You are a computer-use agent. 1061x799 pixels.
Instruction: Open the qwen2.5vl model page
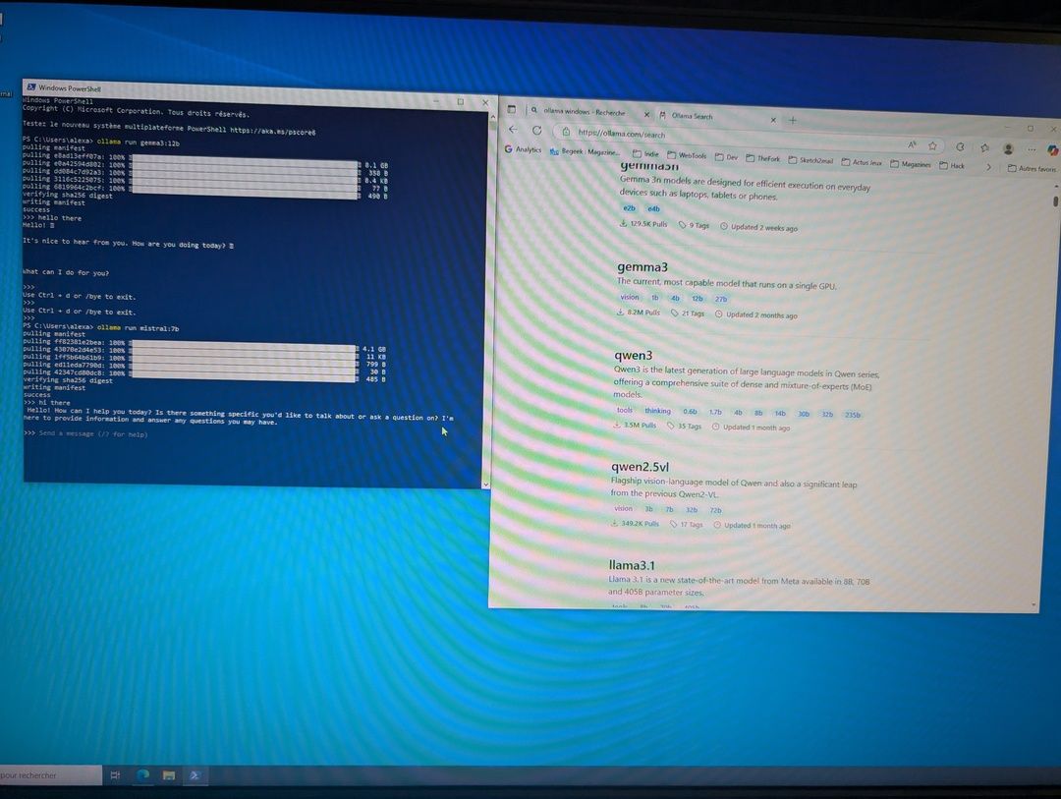[641, 467]
